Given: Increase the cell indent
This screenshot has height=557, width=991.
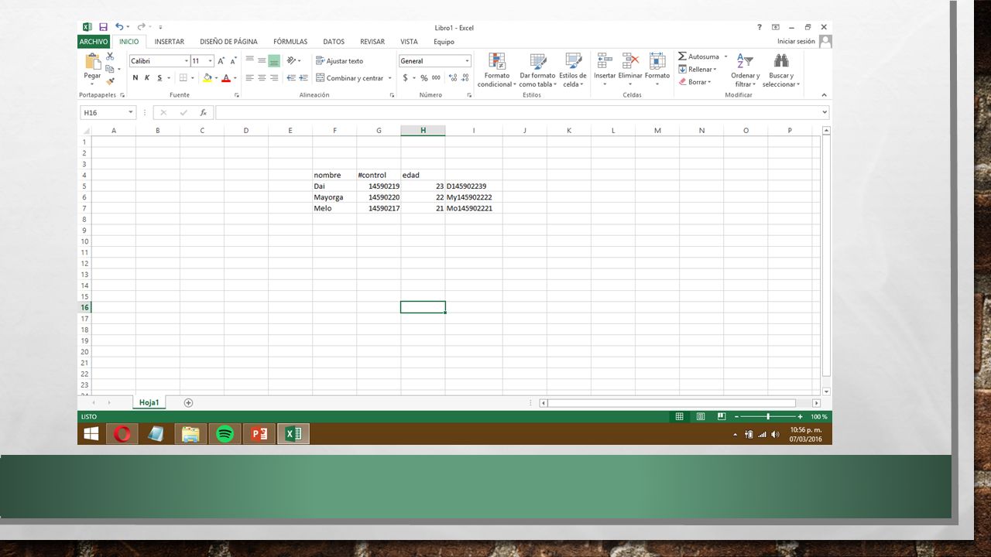Looking at the screenshot, I should pyautogui.click(x=303, y=78).
